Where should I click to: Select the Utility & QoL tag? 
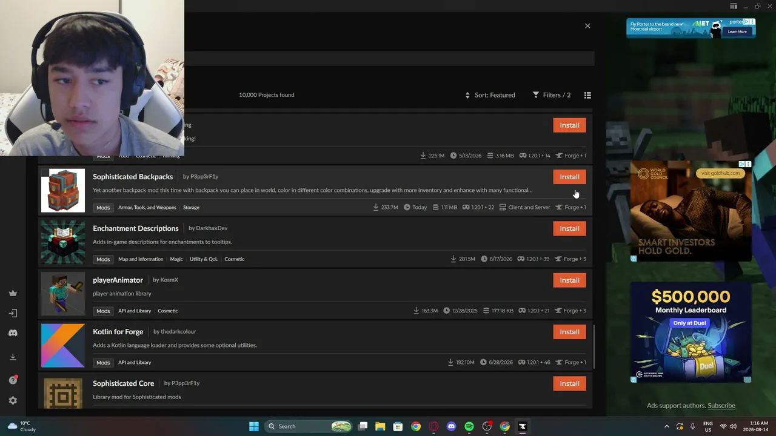[204, 259]
